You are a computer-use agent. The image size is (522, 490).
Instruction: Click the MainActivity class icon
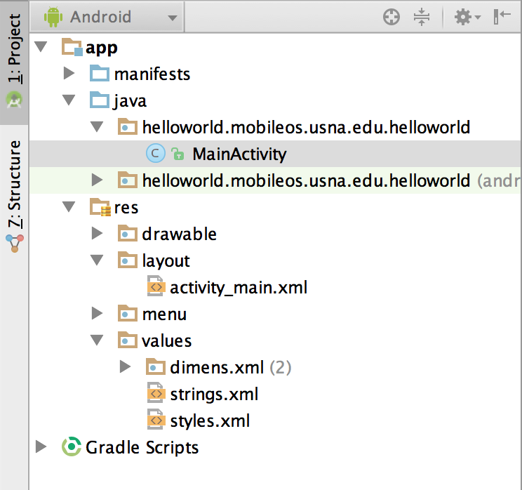[154, 154]
